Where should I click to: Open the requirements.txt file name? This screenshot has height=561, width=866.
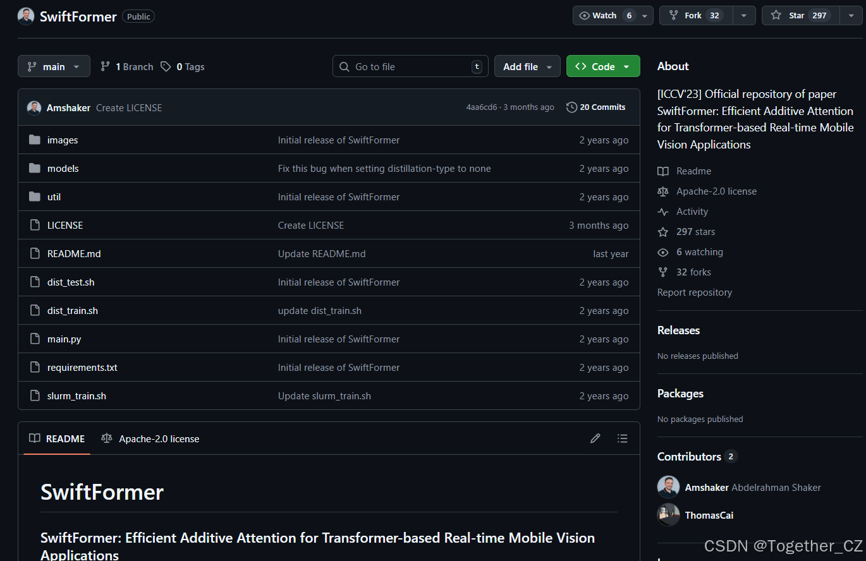click(82, 368)
